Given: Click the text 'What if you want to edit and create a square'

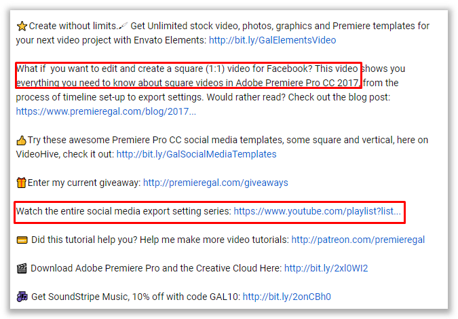Looking at the screenshot, I should [109, 69].
